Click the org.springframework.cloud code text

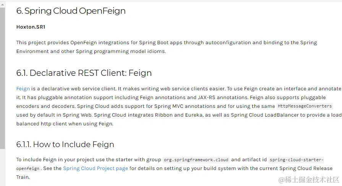click(x=196, y=160)
